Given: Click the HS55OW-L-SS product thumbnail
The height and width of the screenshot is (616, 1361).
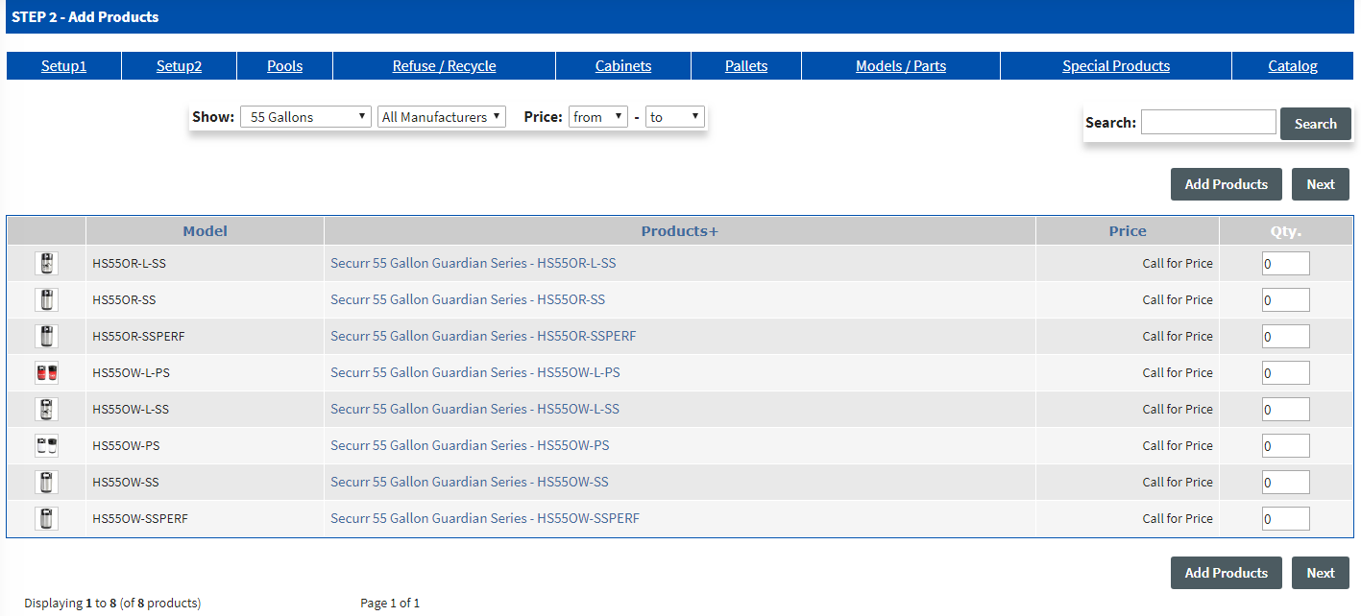Looking at the screenshot, I should coord(46,409).
